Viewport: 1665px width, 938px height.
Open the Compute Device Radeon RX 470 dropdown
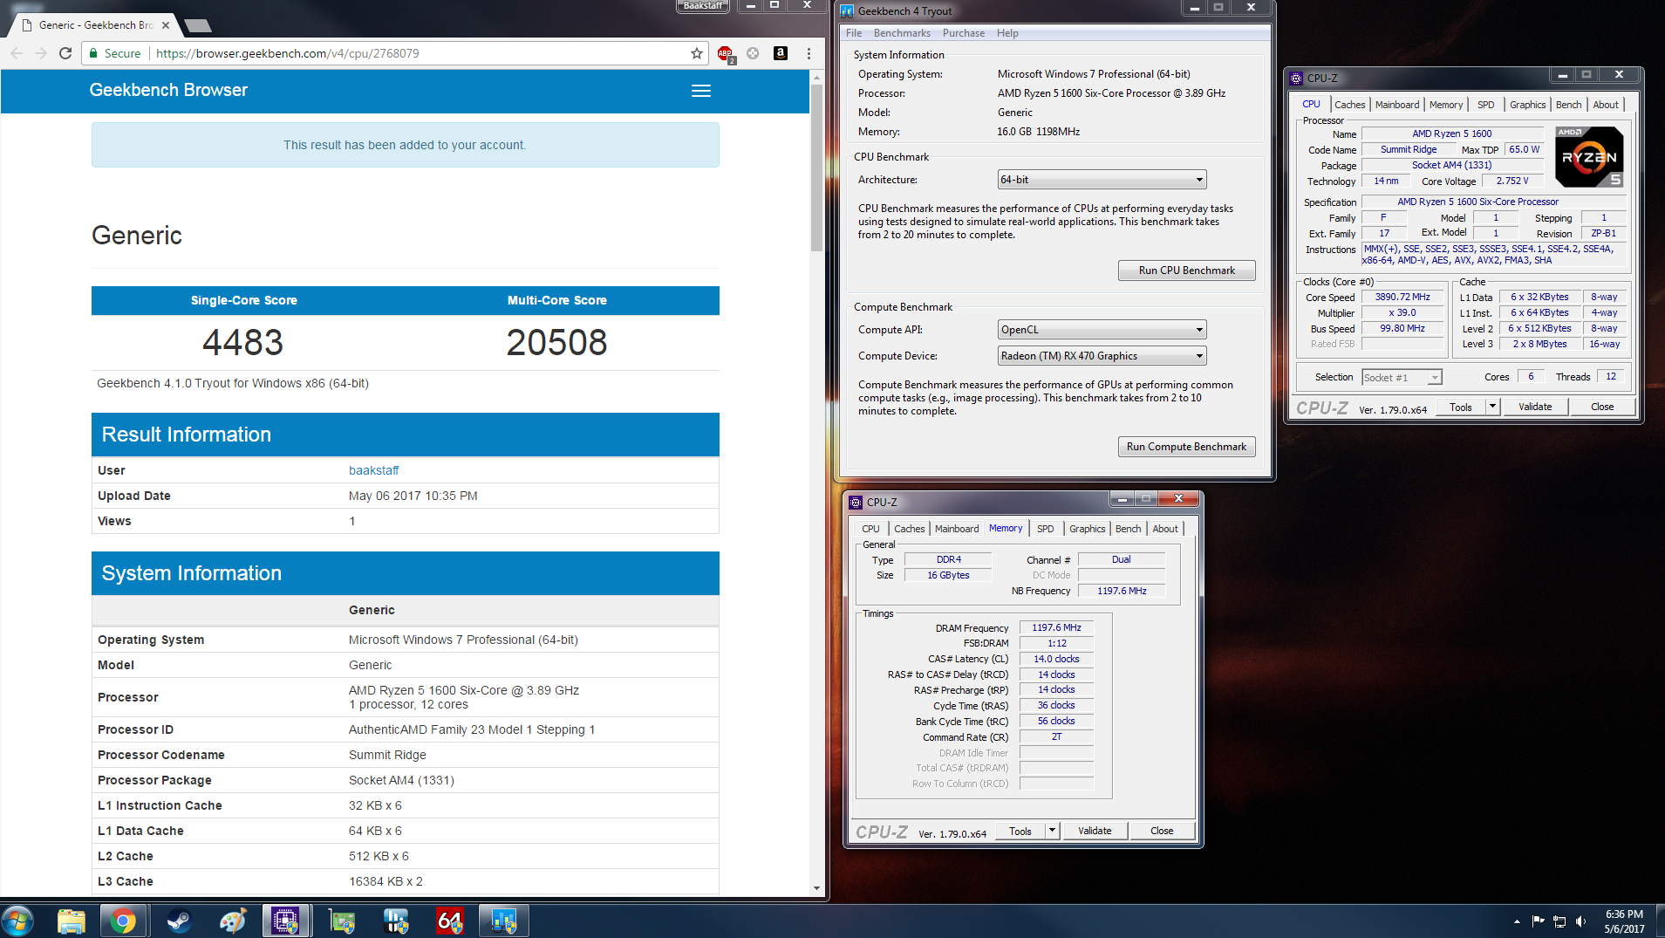[1102, 356]
